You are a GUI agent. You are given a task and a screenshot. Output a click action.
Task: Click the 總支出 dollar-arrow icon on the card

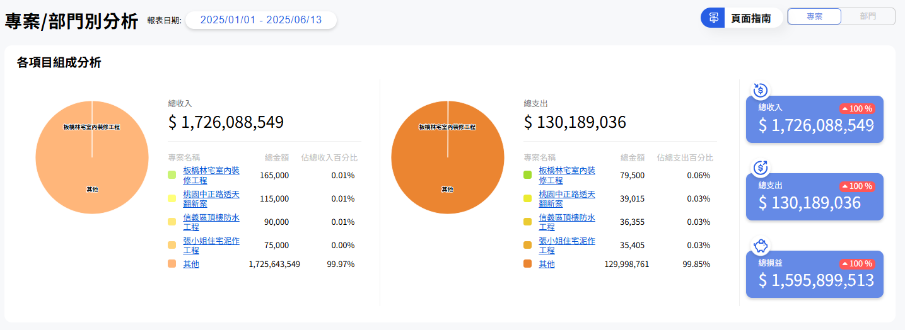[760, 168]
